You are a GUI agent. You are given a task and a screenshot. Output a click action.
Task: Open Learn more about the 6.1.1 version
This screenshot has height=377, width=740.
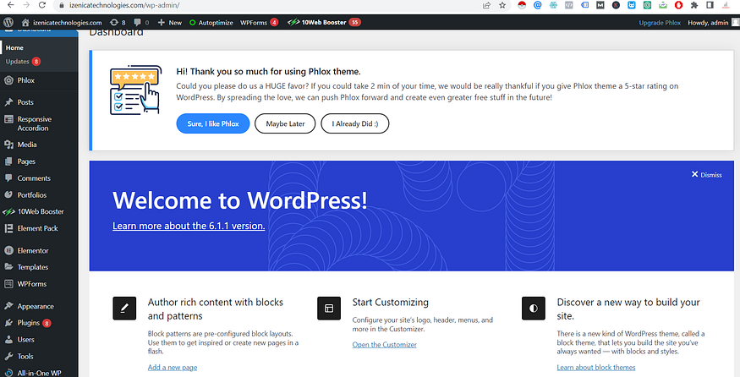pyautogui.click(x=189, y=226)
